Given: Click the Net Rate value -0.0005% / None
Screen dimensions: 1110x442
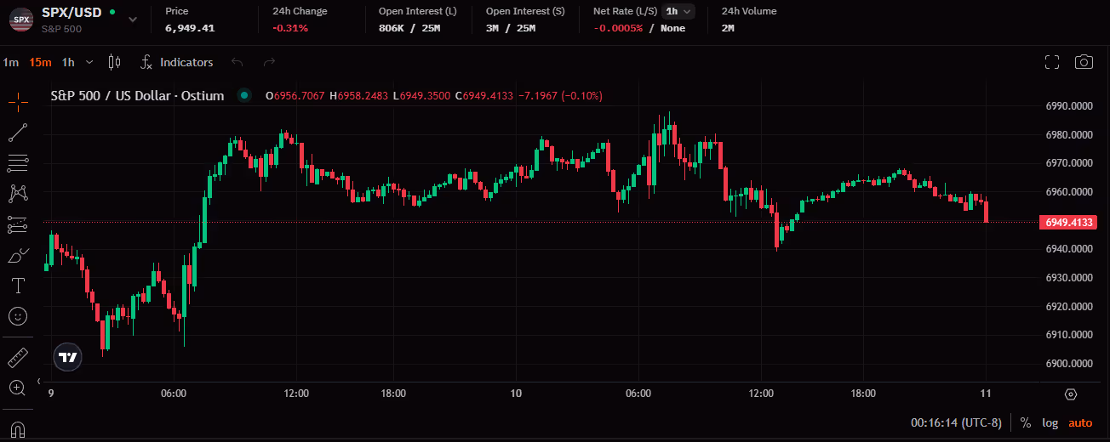Looking at the screenshot, I should pyautogui.click(x=639, y=28).
